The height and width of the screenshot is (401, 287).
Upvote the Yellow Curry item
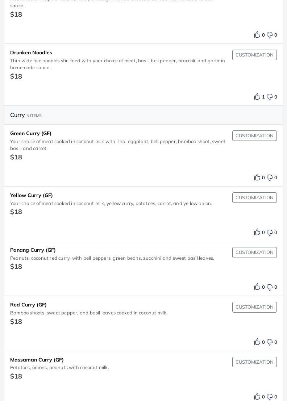(257, 232)
